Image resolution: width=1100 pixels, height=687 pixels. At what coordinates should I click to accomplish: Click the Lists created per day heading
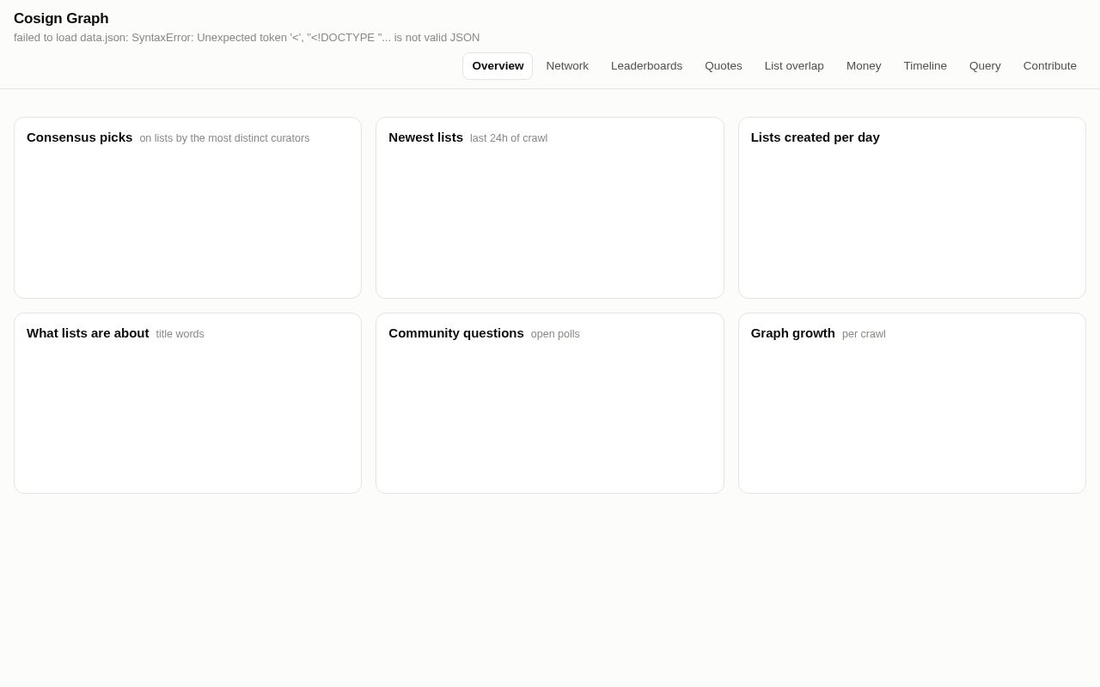tap(815, 137)
